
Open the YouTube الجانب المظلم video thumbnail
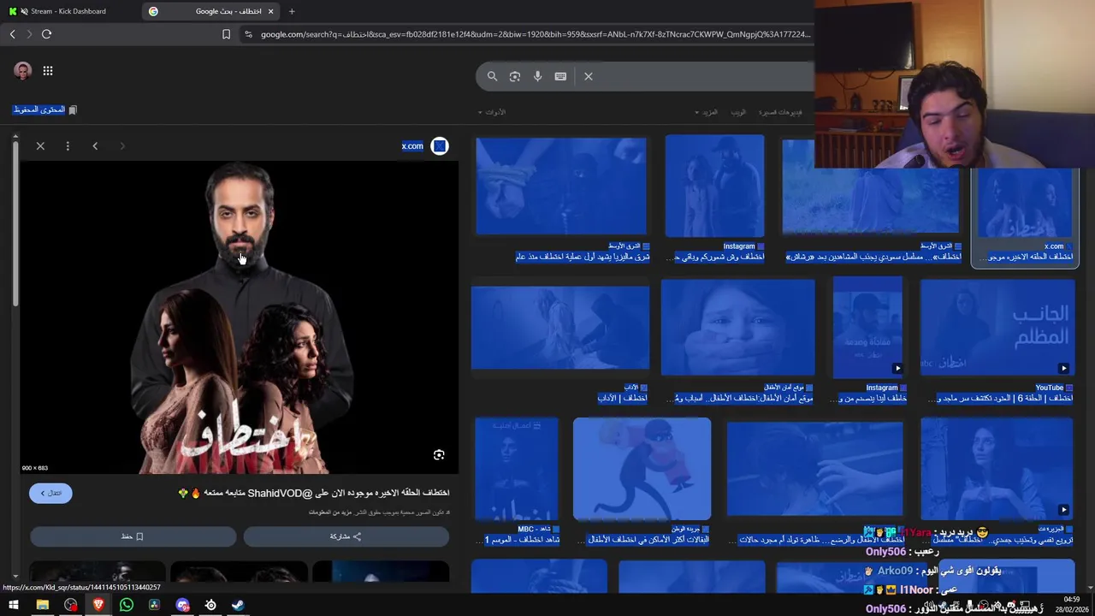pos(997,327)
